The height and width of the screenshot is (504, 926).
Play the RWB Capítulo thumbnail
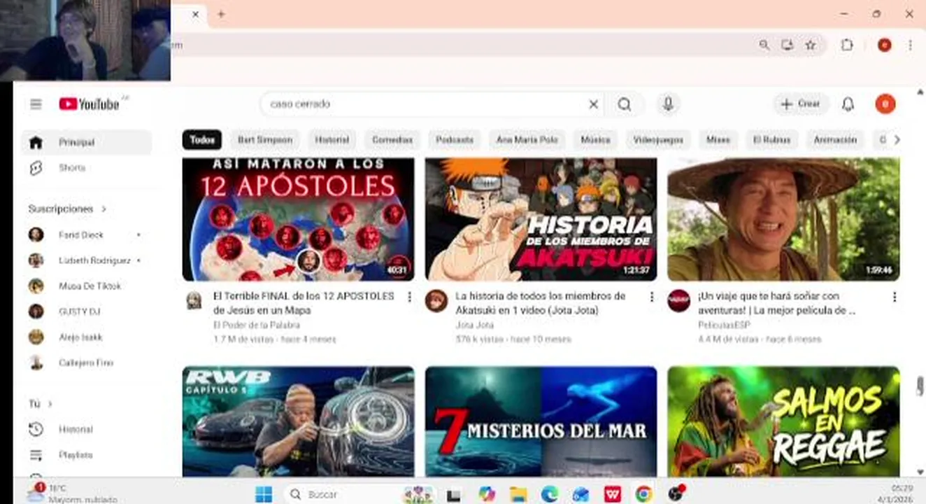[298, 421]
